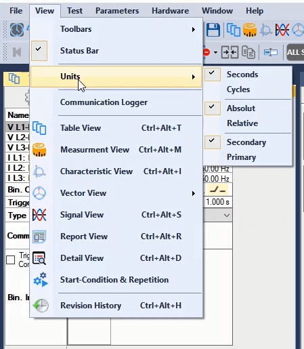The width and height of the screenshot is (304, 349).
Task: Click Start-Condition & Repetition gear icon
Action: [x=41, y=280]
